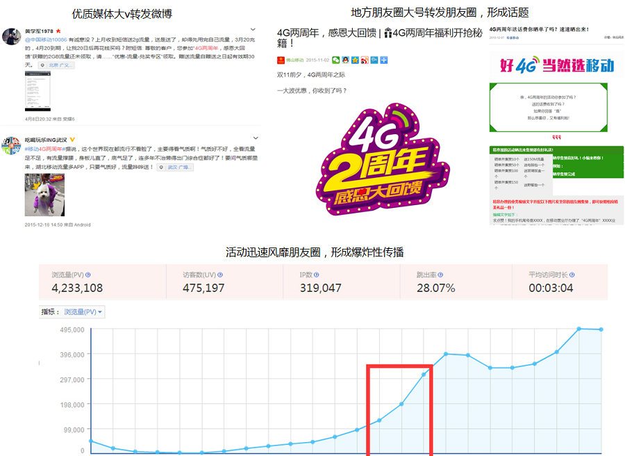Click the 4G 2周年 感恩大回馈 banner image
This screenshot has height=456, width=625.
(383, 160)
